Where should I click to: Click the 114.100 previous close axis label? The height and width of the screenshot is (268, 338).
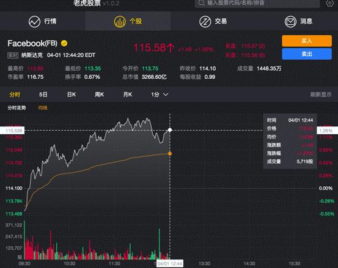click(14, 188)
